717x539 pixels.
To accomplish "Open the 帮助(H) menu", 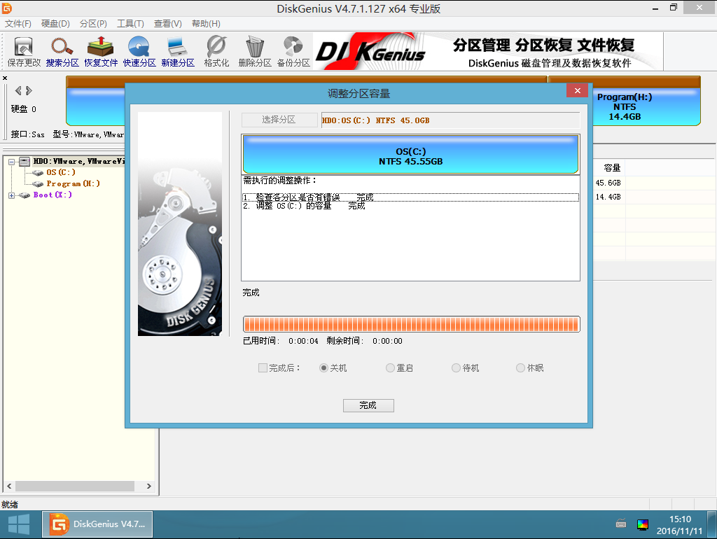I will click(206, 24).
